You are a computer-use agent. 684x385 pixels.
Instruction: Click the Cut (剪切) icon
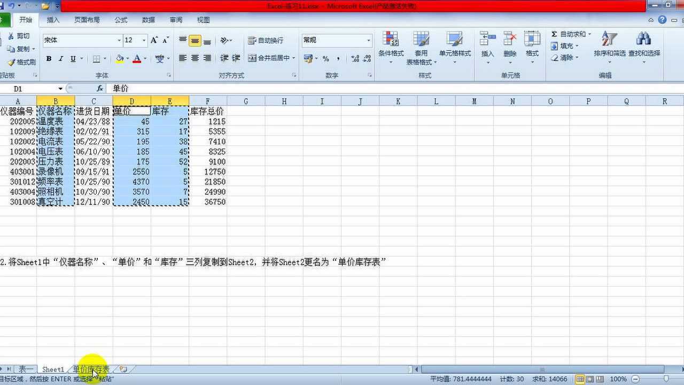point(19,36)
